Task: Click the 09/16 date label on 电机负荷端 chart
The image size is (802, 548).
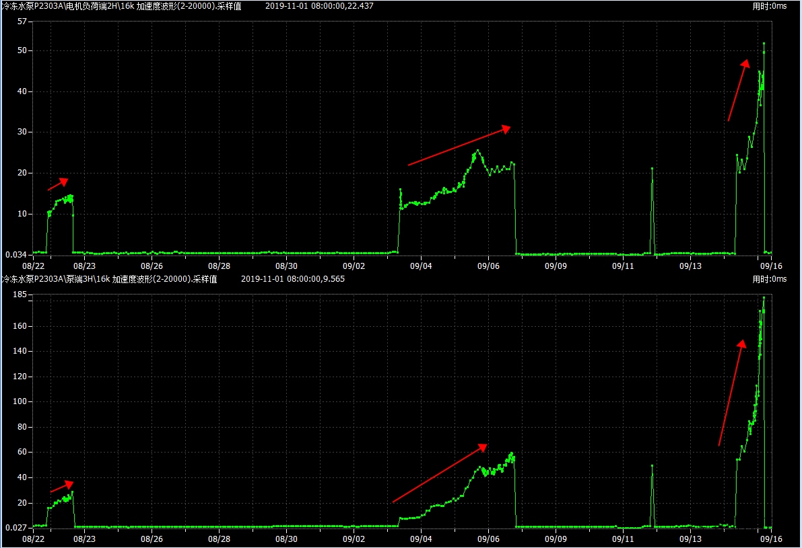Action: [x=771, y=266]
